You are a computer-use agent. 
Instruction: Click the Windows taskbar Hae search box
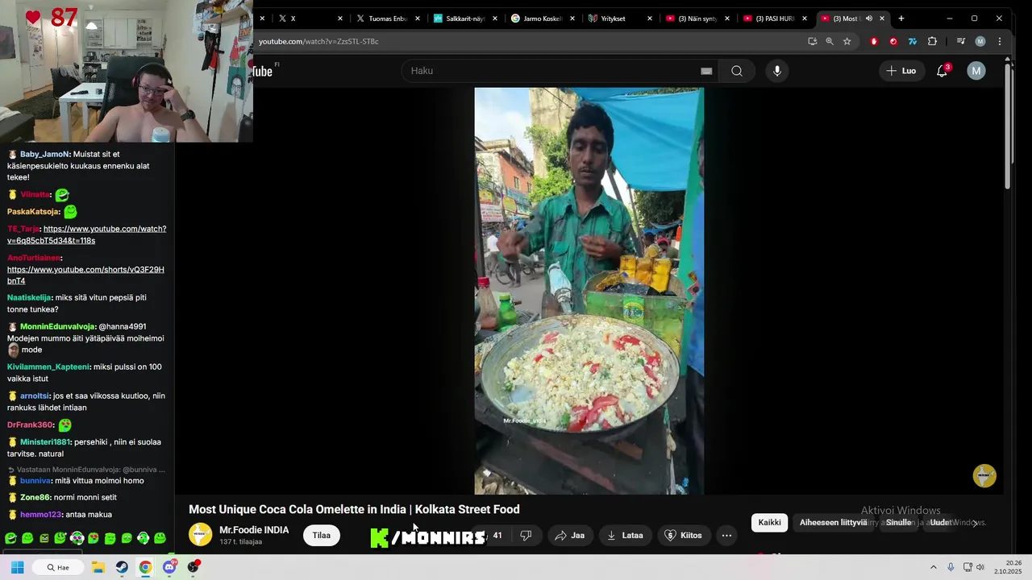click(58, 567)
